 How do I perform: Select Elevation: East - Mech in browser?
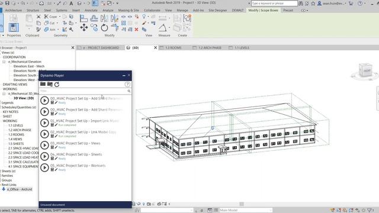click(x=29, y=66)
